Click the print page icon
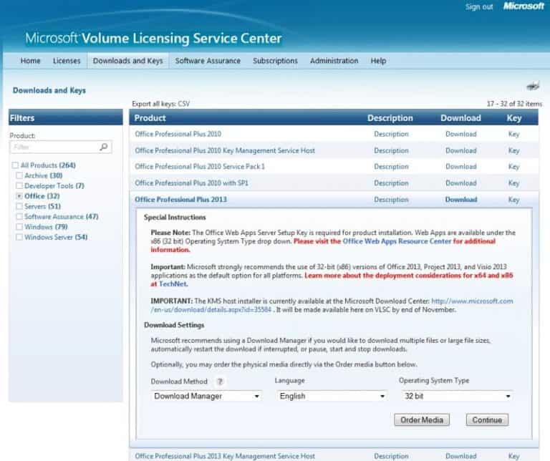 click(x=533, y=85)
